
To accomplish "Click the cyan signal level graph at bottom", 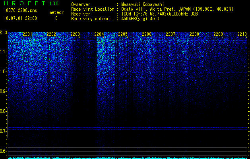I will [x=128, y=158].
